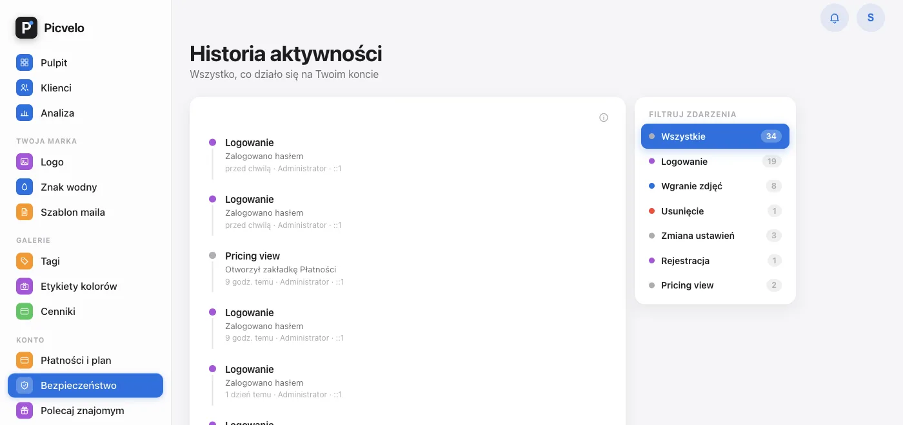Open Etykiety kolorów page

tap(85, 286)
